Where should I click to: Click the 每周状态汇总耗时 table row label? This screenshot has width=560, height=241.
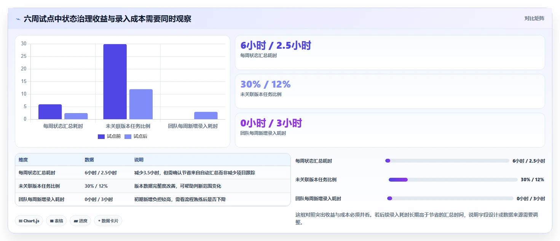coord(37,173)
